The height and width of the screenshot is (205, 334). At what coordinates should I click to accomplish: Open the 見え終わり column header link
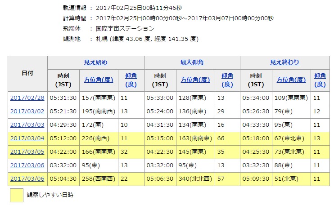point(284,62)
